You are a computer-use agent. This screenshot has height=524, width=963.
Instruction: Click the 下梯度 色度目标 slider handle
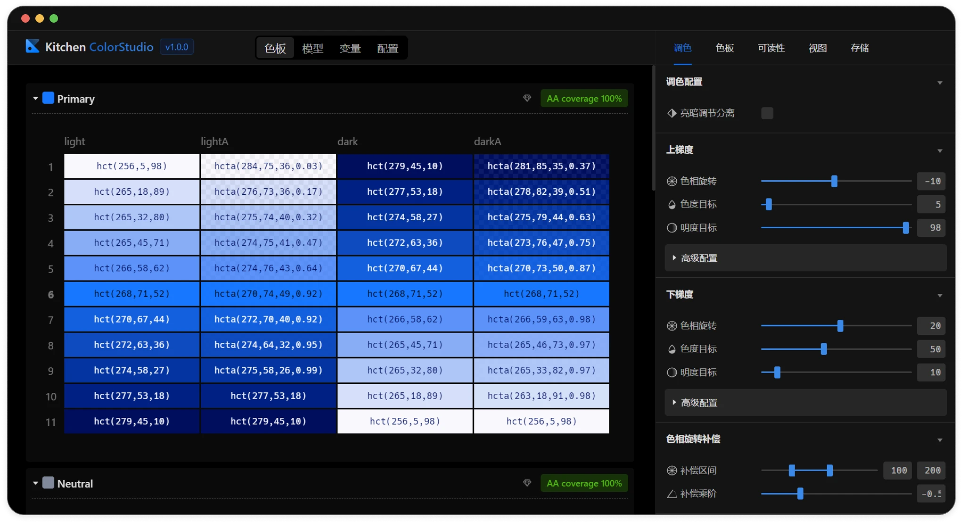pyautogui.click(x=823, y=349)
